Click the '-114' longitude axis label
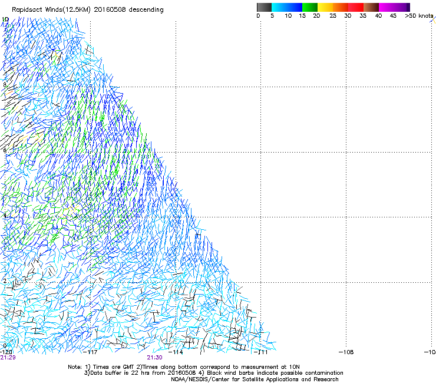This screenshot has height=383, width=436. click(176, 352)
